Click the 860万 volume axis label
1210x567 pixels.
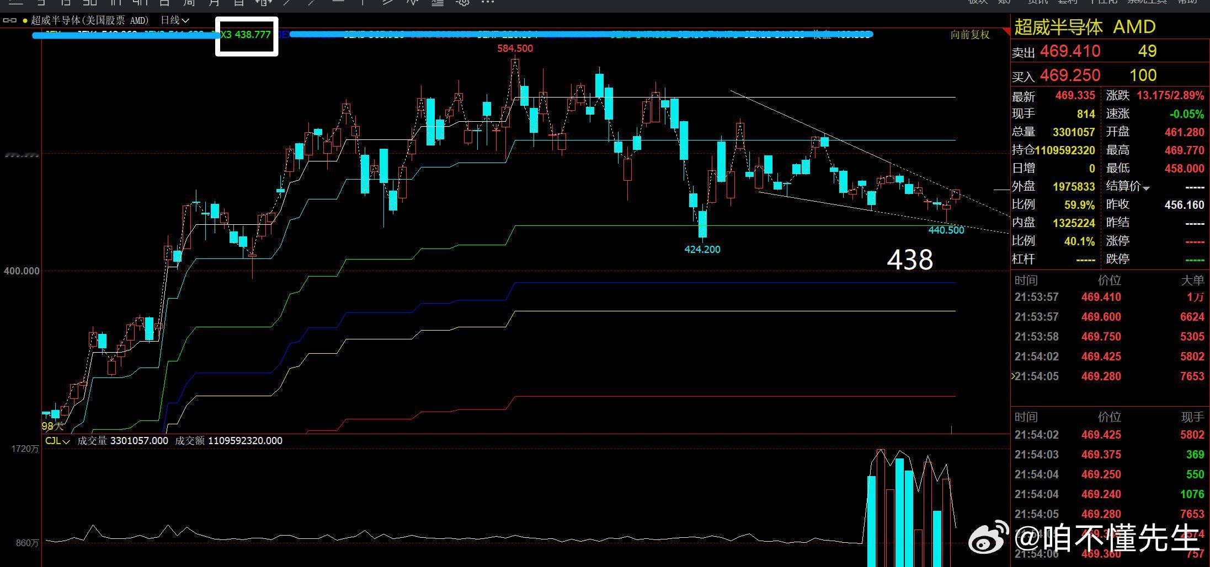click(x=28, y=543)
